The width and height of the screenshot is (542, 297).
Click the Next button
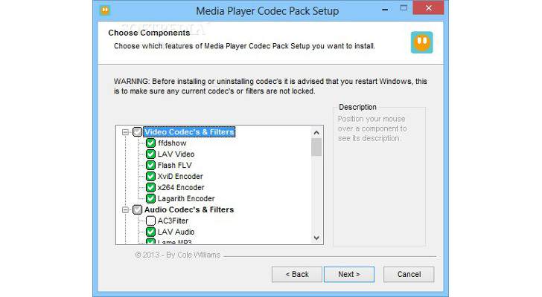349,274
